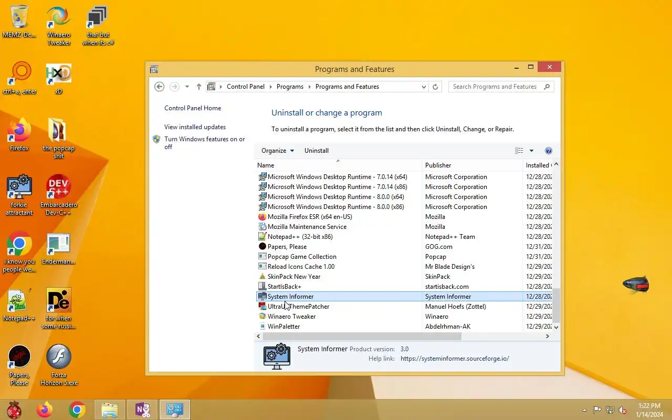
Task: Open 'for when some russi...' desktop shortcut
Action: point(59,309)
